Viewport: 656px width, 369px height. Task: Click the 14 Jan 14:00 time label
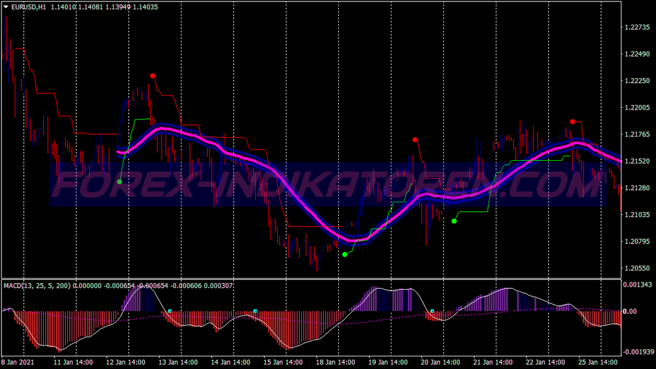click(x=231, y=362)
